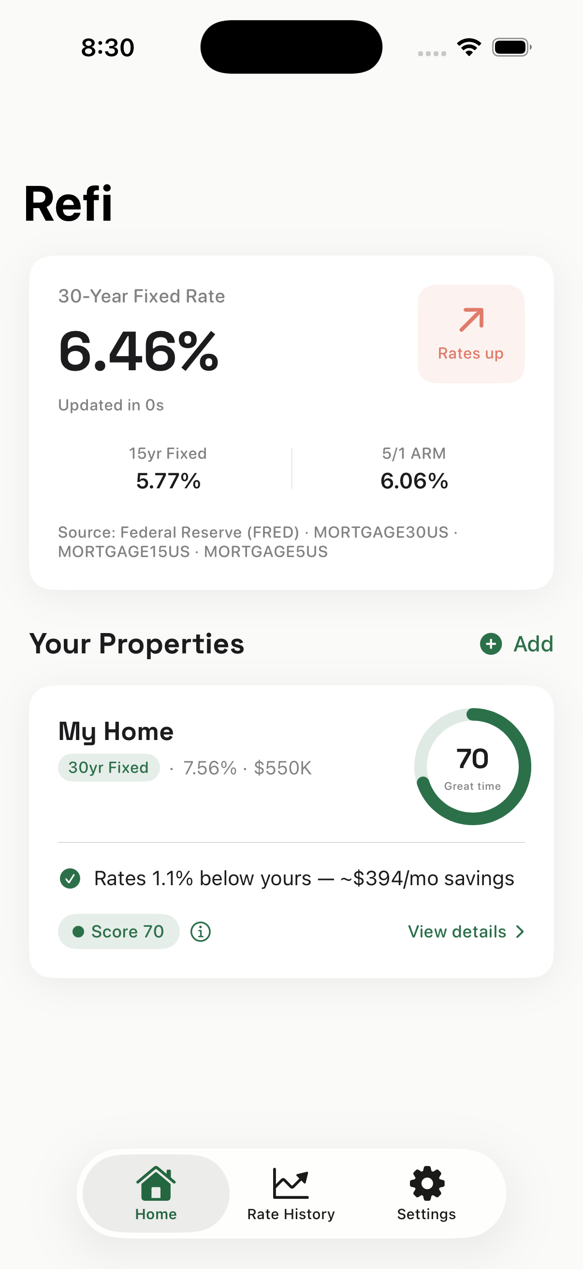Screen dimensions: 583x1269
Task: Switch to the Settings tab label
Action: point(426,1214)
